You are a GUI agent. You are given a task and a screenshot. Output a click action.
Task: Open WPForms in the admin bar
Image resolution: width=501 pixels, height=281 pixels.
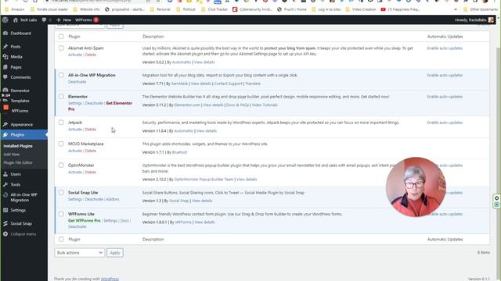pos(87,20)
